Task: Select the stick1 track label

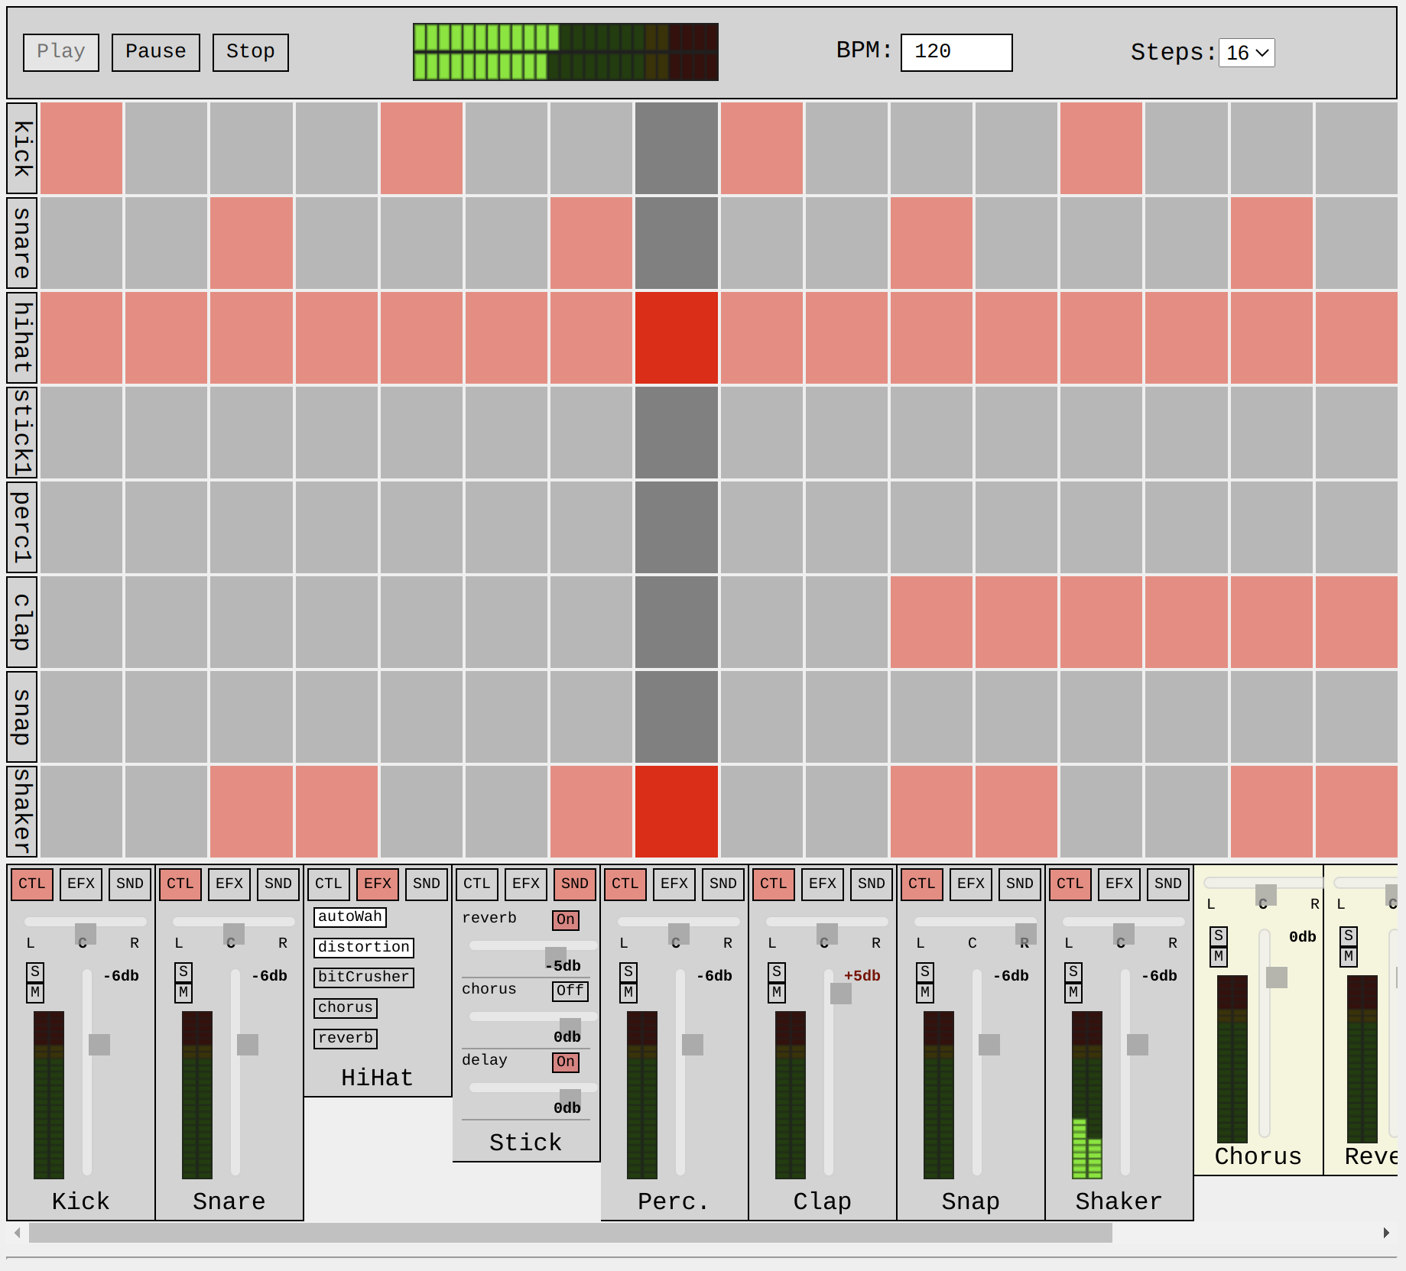Action: tap(22, 433)
